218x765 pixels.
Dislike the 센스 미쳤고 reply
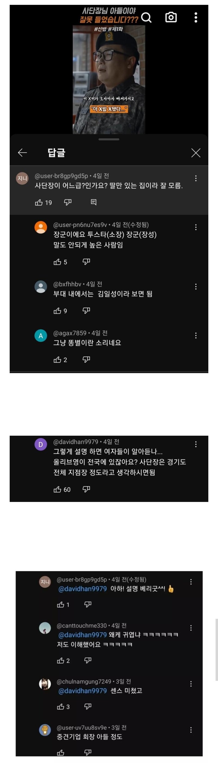88,706
